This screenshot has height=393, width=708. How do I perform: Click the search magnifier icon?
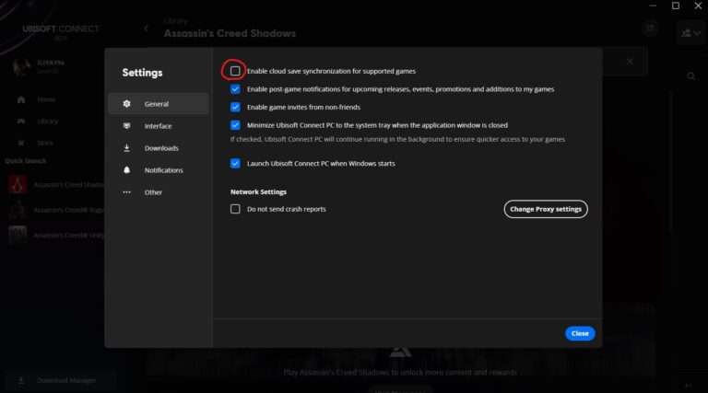click(691, 76)
